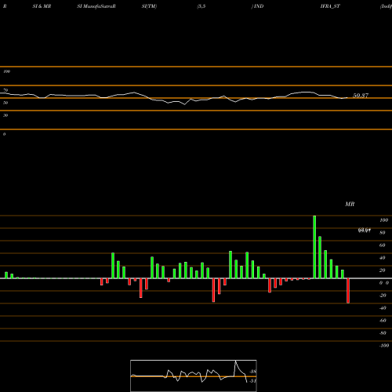
Task: Click the 'SI(TM)' header text
Action: tap(149, 6)
